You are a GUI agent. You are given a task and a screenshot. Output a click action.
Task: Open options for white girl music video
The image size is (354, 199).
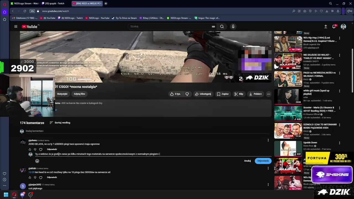coord(340,91)
